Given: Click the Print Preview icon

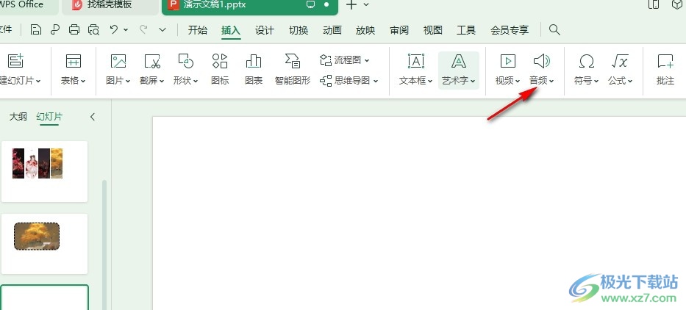Looking at the screenshot, I should [93, 29].
